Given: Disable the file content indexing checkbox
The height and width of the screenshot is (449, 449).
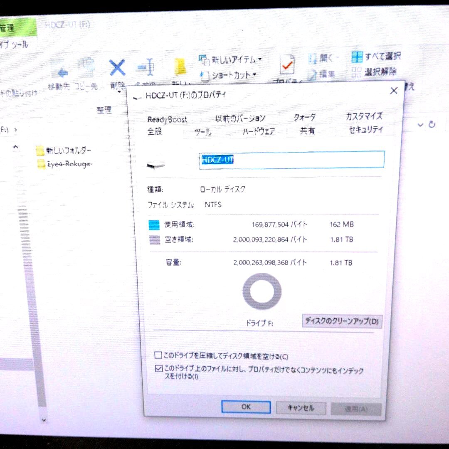Looking at the screenshot, I should coord(158,368).
